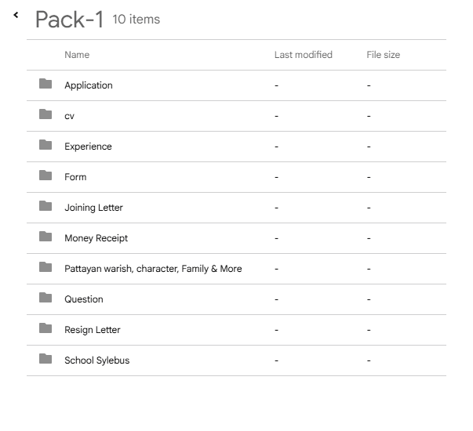Click the Pack-1 folder title
Image resolution: width=473 pixels, height=431 pixels.
[x=69, y=20]
